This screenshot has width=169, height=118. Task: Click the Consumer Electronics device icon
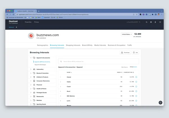pyautogui.click(x=34, y=81)
